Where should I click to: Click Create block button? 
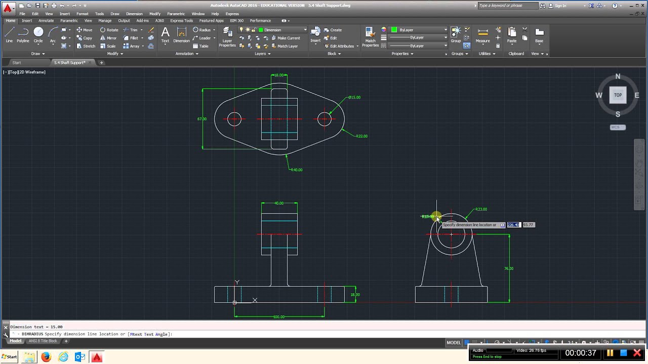(333, 30)
